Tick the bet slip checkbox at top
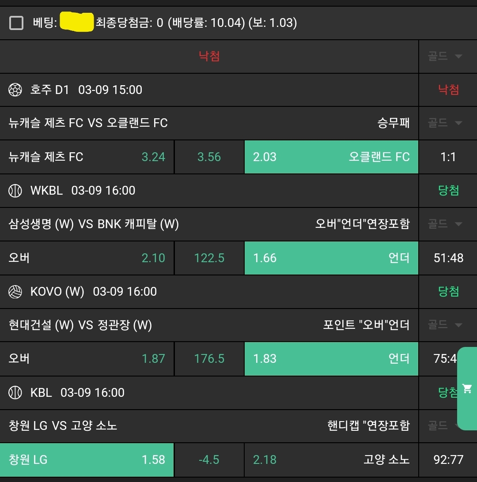The width and height of the screenshot is (477, 482). (16, 23)
